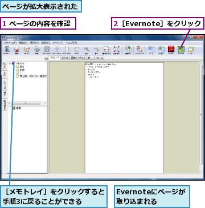Screen dimensions: 205x208
Task: Click the edit note pencil icon
Action: 27,50
